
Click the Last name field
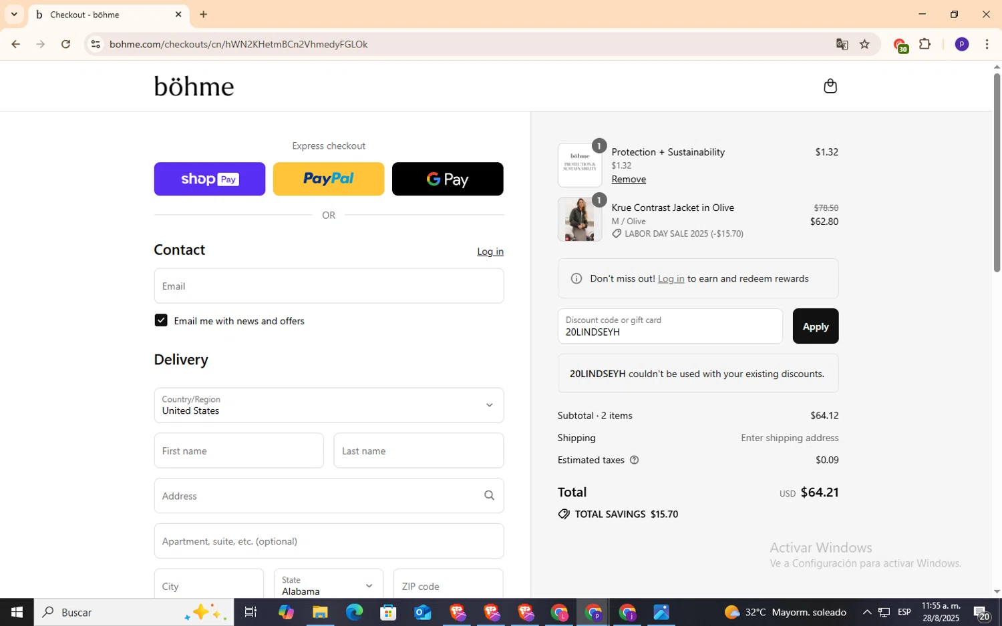418,450
